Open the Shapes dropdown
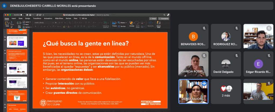This screenshot has width=275, height=112. click(123, 23)
